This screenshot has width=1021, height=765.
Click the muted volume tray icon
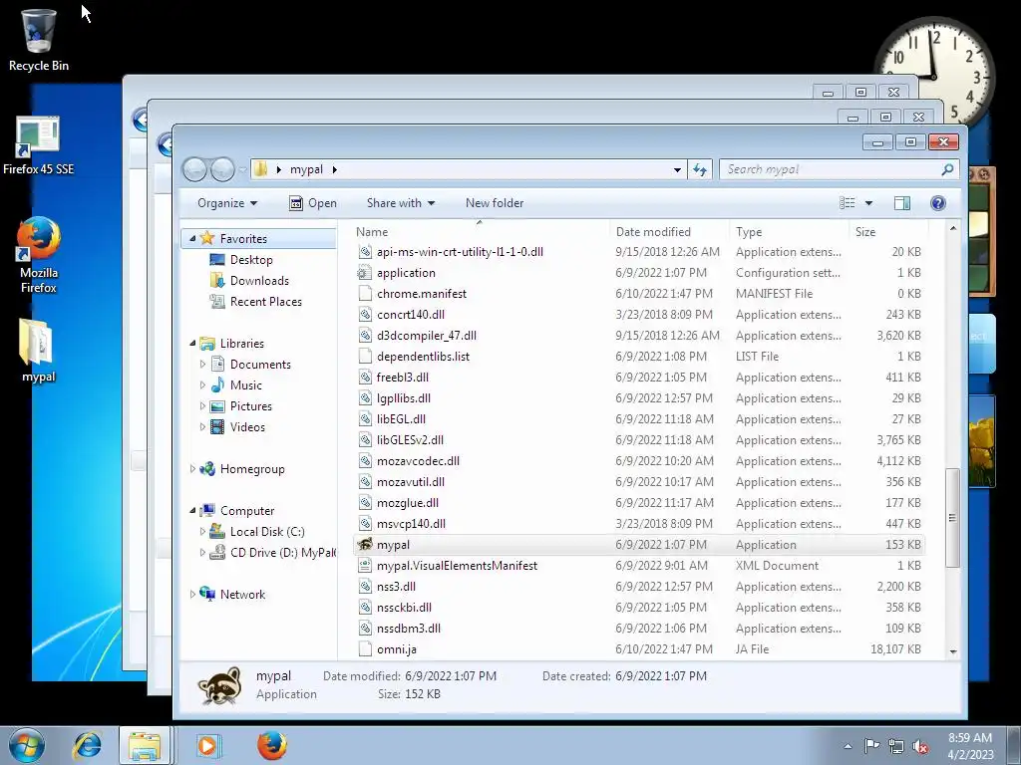(920, 746)
